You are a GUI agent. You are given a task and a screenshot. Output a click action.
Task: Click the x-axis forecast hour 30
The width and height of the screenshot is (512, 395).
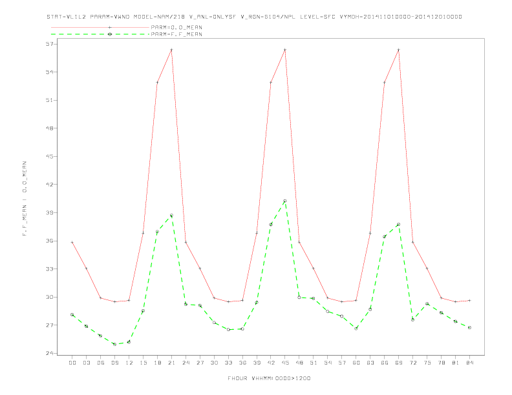214,363
